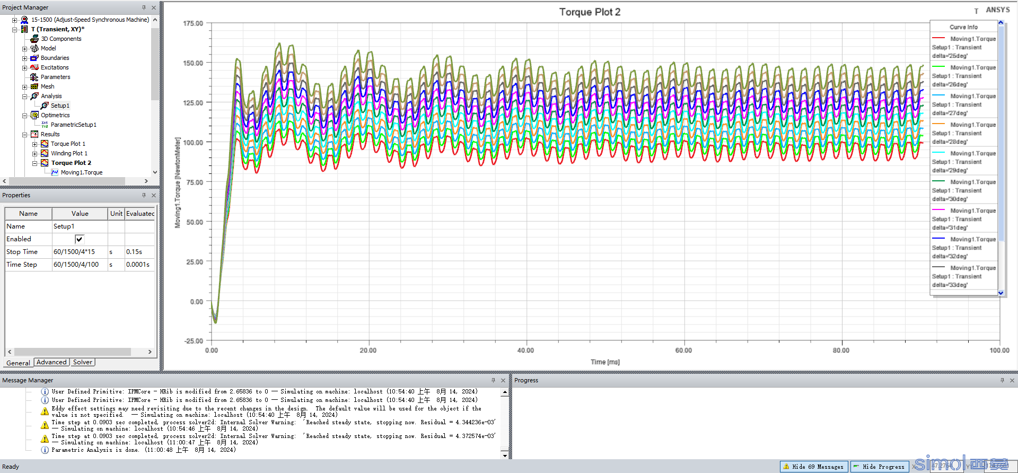1018x473 pixels.
Task: Click the Excitations node icon
Action: point(34,67)
